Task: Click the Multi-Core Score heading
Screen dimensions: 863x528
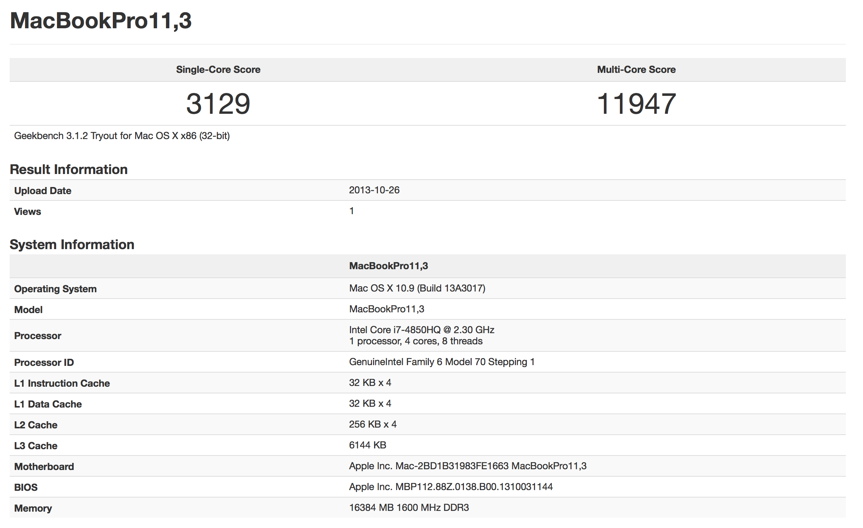Action: (636, 70)
